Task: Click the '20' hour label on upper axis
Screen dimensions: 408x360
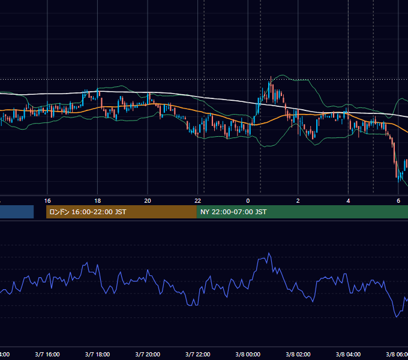Action: pyautogui.click(x=148, y=201)
